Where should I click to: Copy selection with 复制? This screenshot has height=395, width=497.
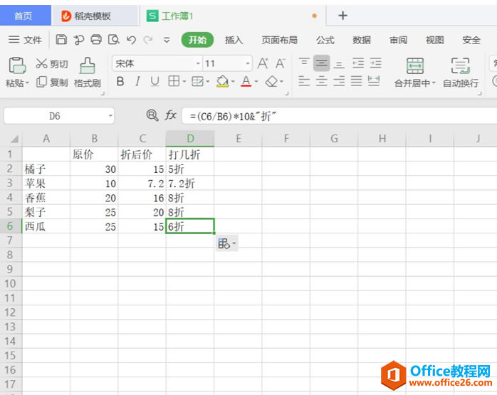tap(52, 82)
